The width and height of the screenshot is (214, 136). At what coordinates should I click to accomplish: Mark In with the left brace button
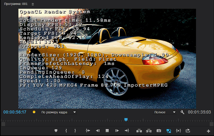(66, 131)
